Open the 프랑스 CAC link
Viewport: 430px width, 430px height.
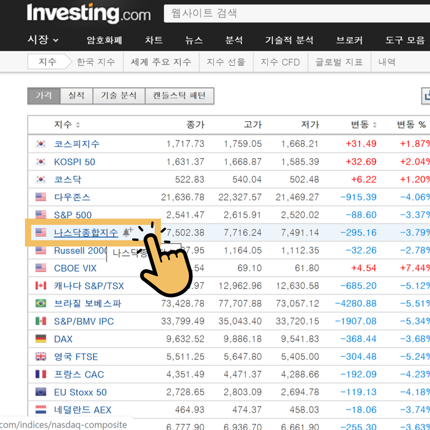coord(79,375)
